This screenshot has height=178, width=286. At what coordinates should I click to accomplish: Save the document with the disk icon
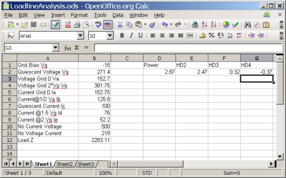[34, 24]
